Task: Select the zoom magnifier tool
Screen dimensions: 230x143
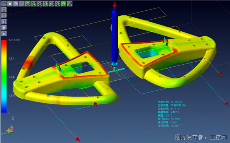Action: point(16,4)
